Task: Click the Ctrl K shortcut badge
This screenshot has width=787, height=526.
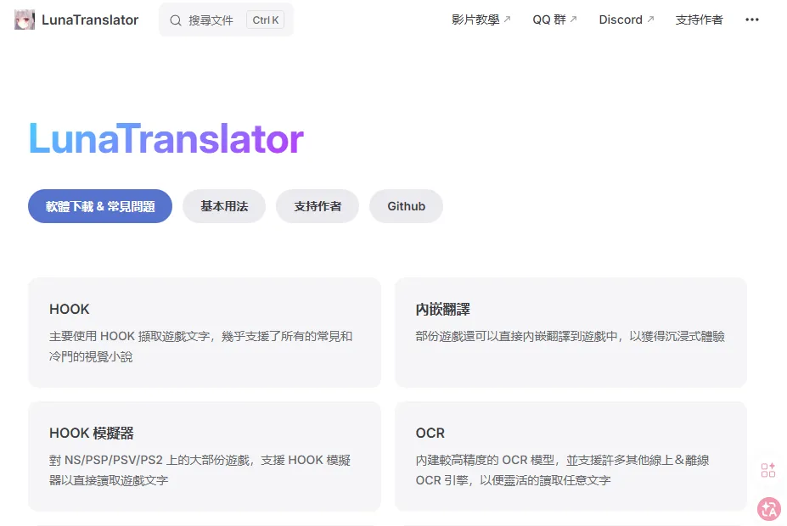Action: tap(266, 20)
